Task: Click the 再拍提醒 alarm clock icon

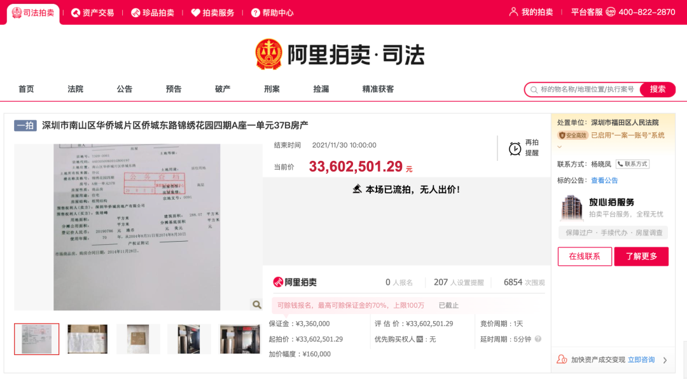Action: (515, 149)
